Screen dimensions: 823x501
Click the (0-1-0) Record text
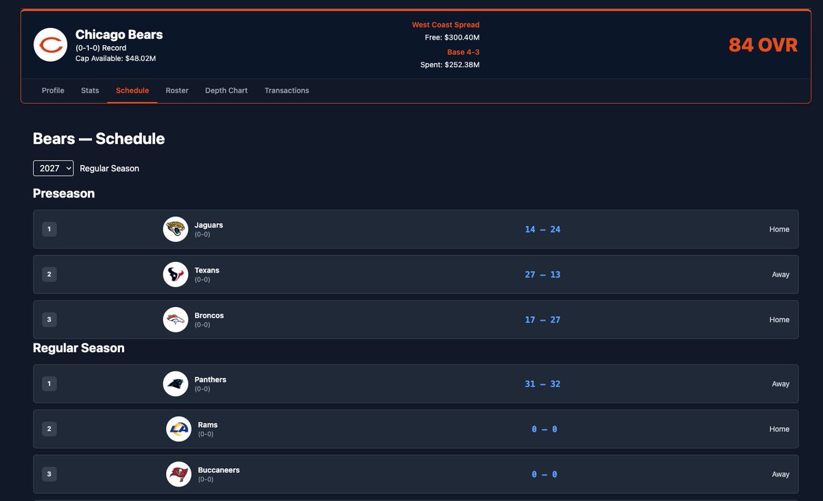[101, 48]
